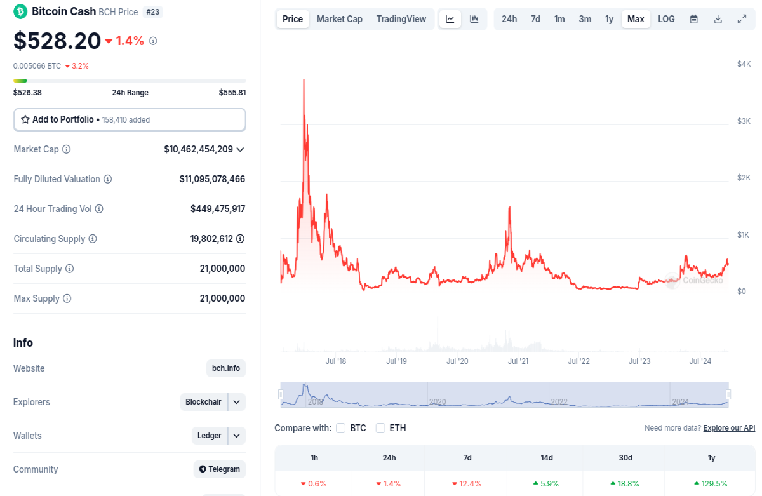The height and width of the screenshot is (496, 762).
Task: Expand the Market Cap value chevron
Action: click(240, 149)
